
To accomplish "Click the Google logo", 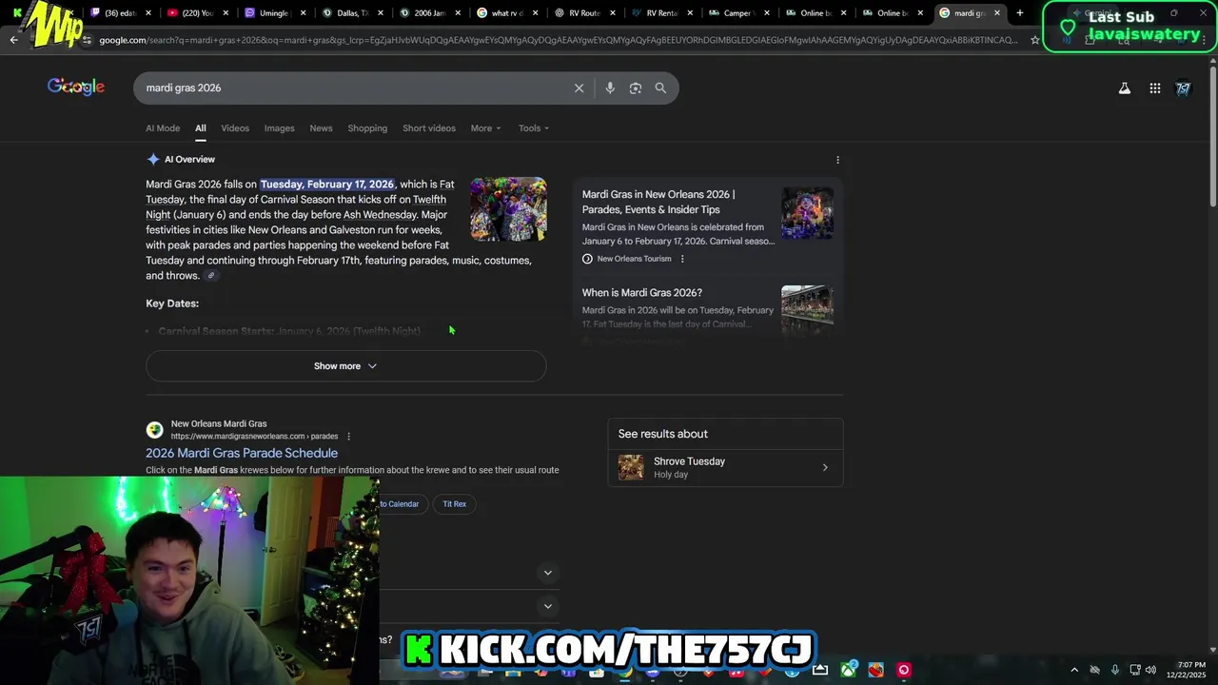I will tap(76, 88).
